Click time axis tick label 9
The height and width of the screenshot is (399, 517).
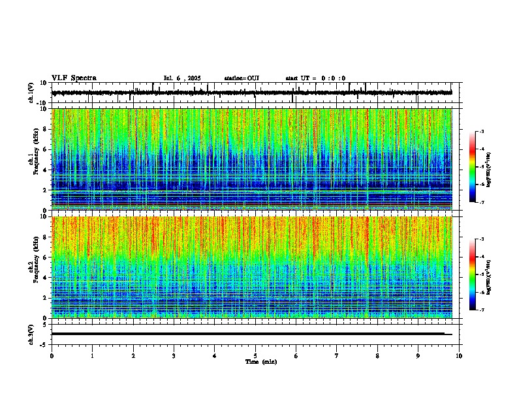(418, 356)
